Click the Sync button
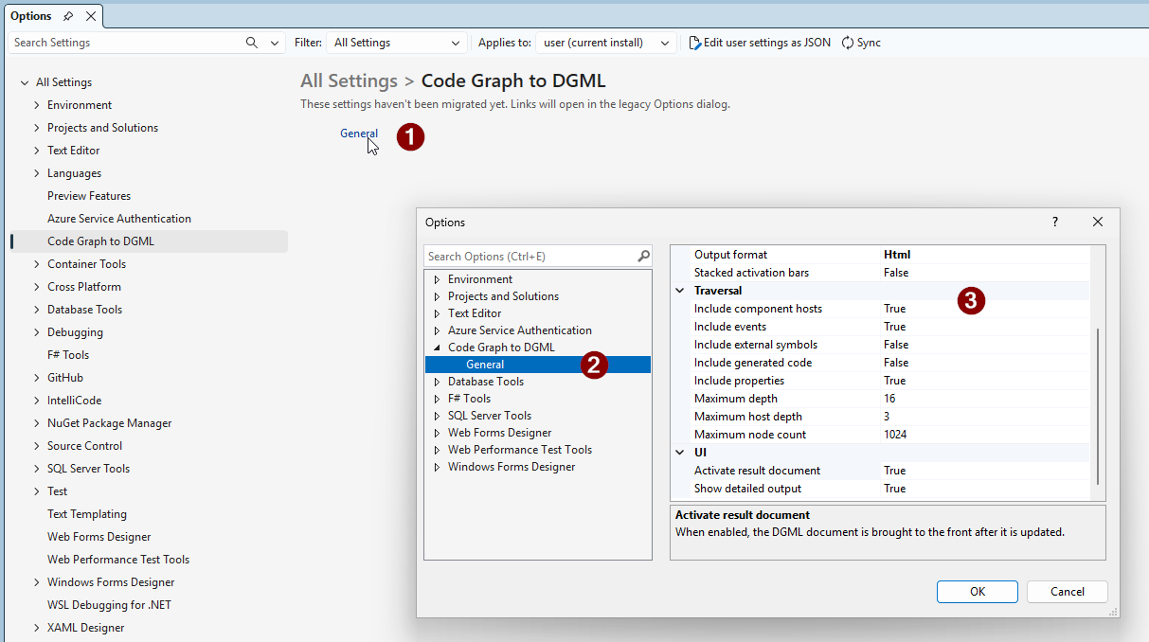The height and width of the screenshot is (642, 1149). [x=861, y=43]
